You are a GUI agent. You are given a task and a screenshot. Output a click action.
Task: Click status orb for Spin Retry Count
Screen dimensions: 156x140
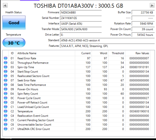coord(6,94)
